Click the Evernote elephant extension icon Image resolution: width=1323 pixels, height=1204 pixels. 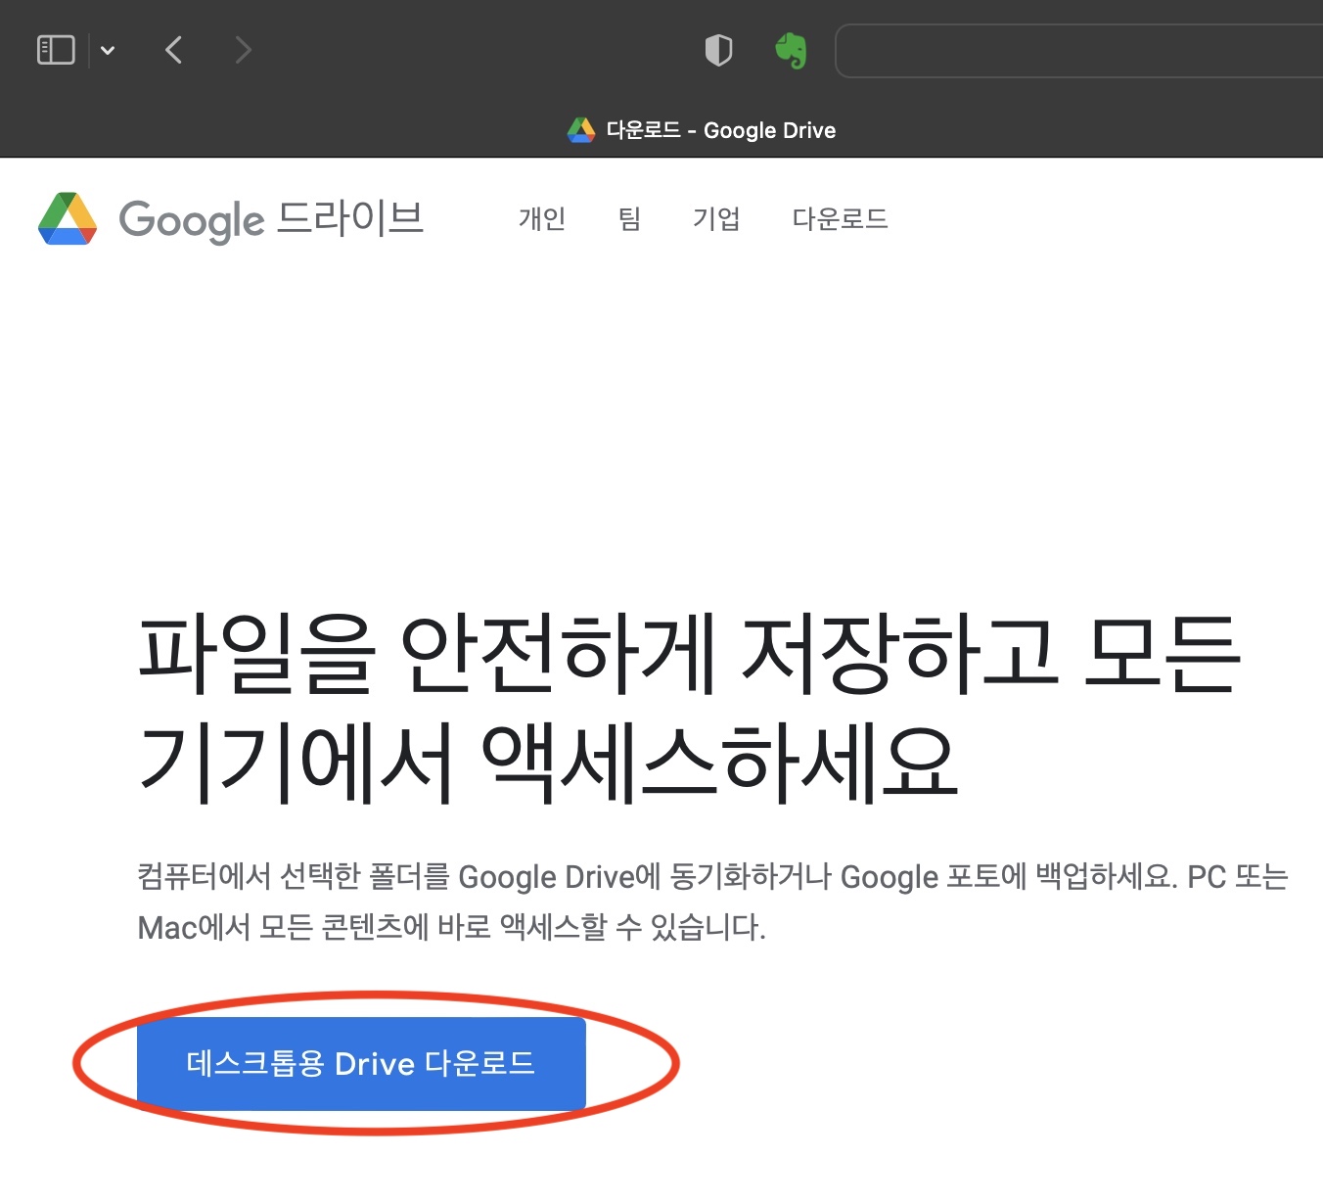[792, 51]
